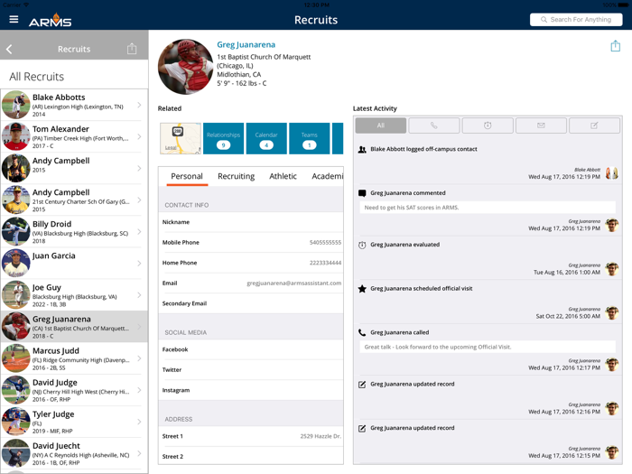
Task: Expand Billy Droid row chevron
Action: [139, 232]
